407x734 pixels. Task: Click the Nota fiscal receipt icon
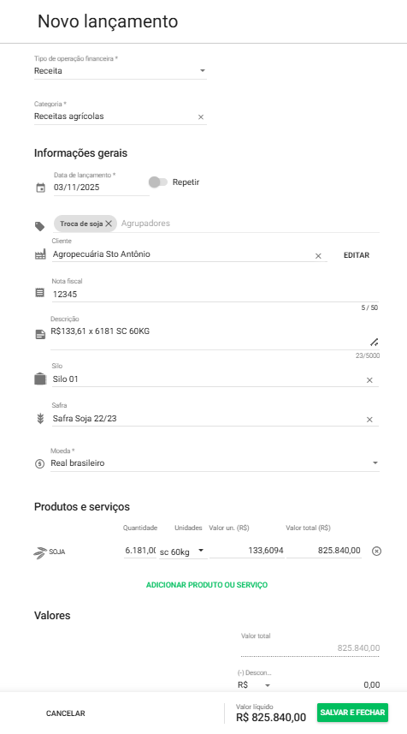(40, 293)
